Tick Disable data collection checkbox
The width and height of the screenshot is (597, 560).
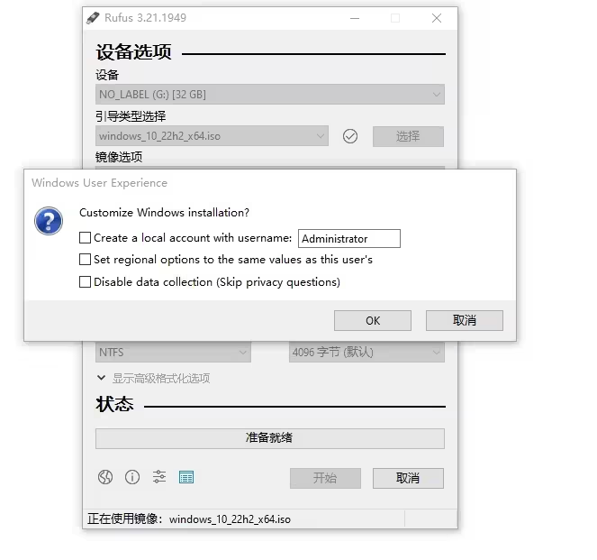(85, 282)
